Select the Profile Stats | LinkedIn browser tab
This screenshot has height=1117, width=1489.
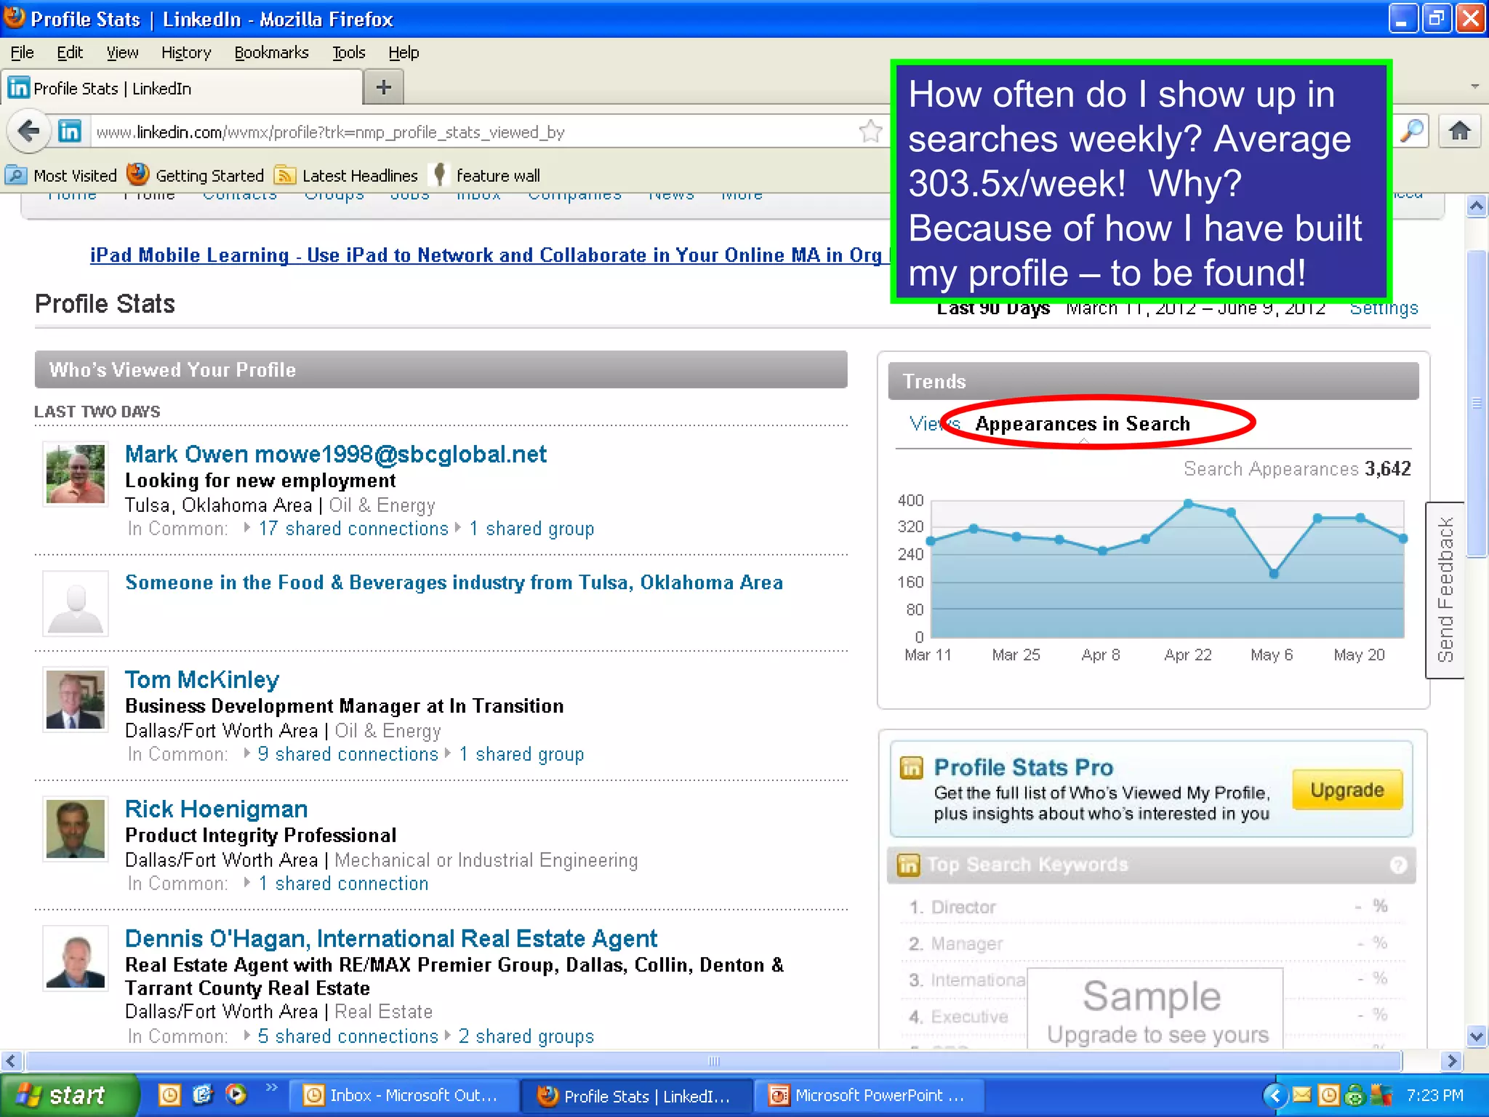tap(182, 88)
